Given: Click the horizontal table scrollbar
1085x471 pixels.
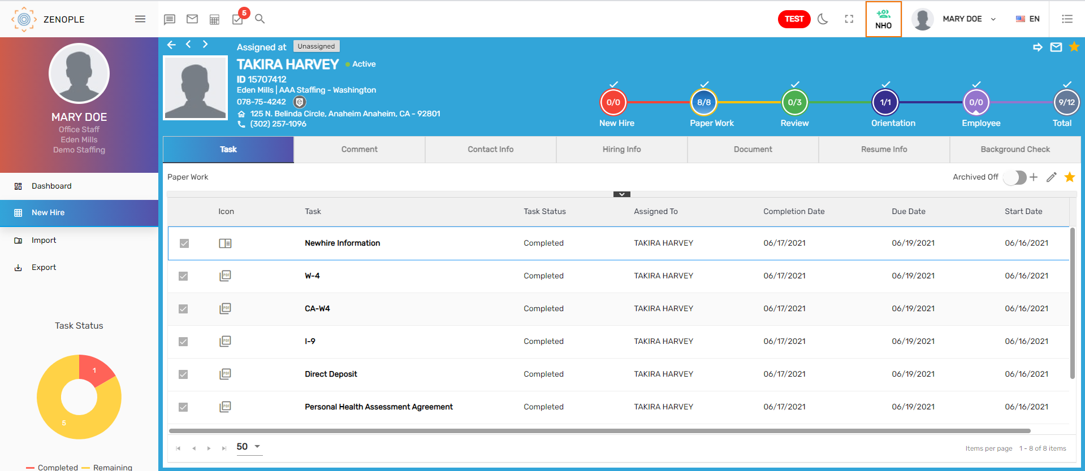Looking at the screenshot, I should 599,431.
